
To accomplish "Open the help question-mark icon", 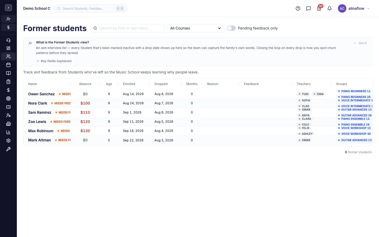I will pos(298,8).
